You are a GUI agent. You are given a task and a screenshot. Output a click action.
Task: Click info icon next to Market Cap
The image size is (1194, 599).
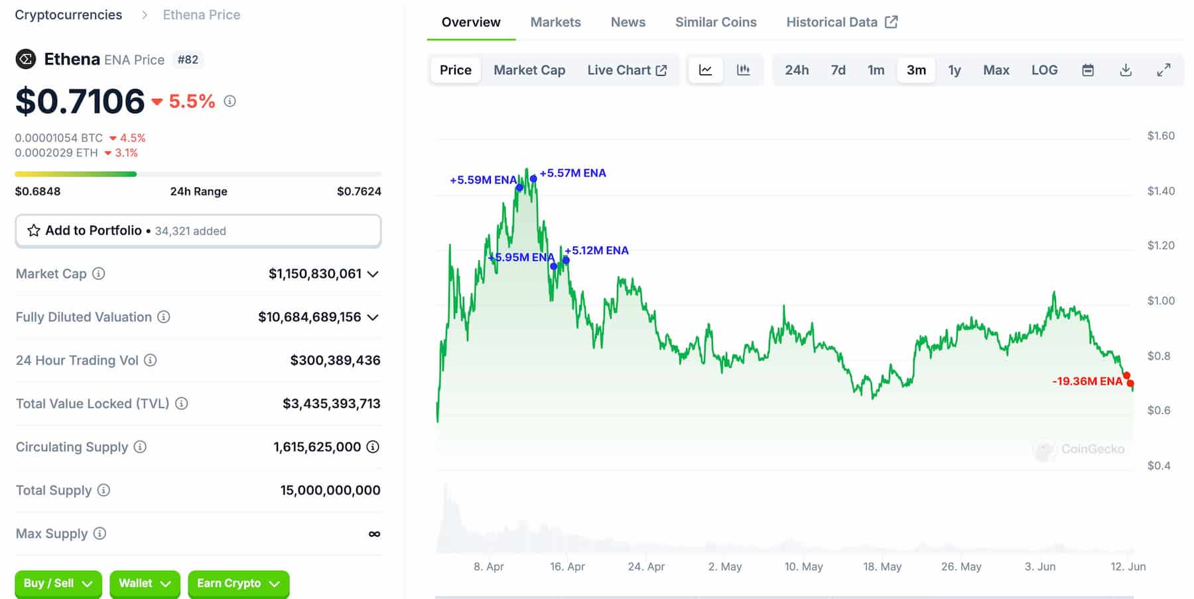point(99,273)
